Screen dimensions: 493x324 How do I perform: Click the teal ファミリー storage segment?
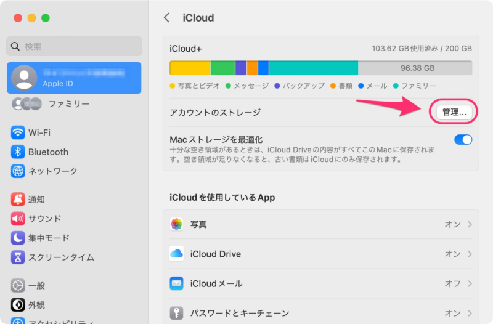[314, 68]
